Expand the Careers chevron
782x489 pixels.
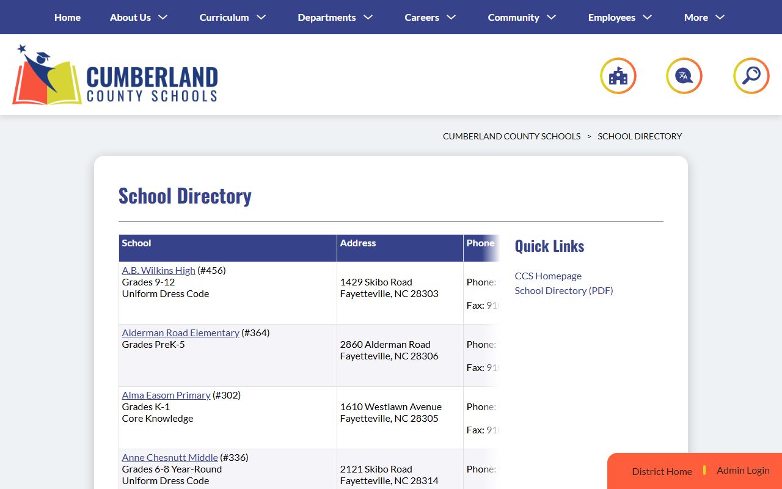coord(451,17)
